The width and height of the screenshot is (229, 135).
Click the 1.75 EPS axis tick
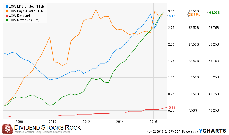pos(171,61)
